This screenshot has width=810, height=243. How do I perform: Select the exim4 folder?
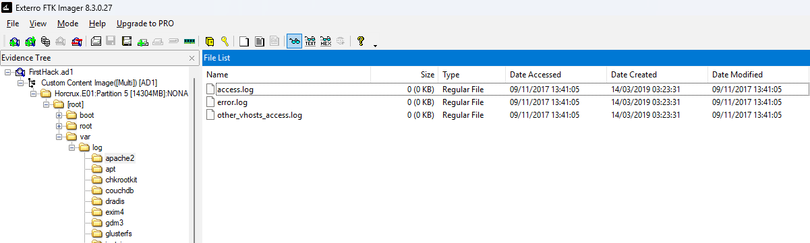point(115,212)
